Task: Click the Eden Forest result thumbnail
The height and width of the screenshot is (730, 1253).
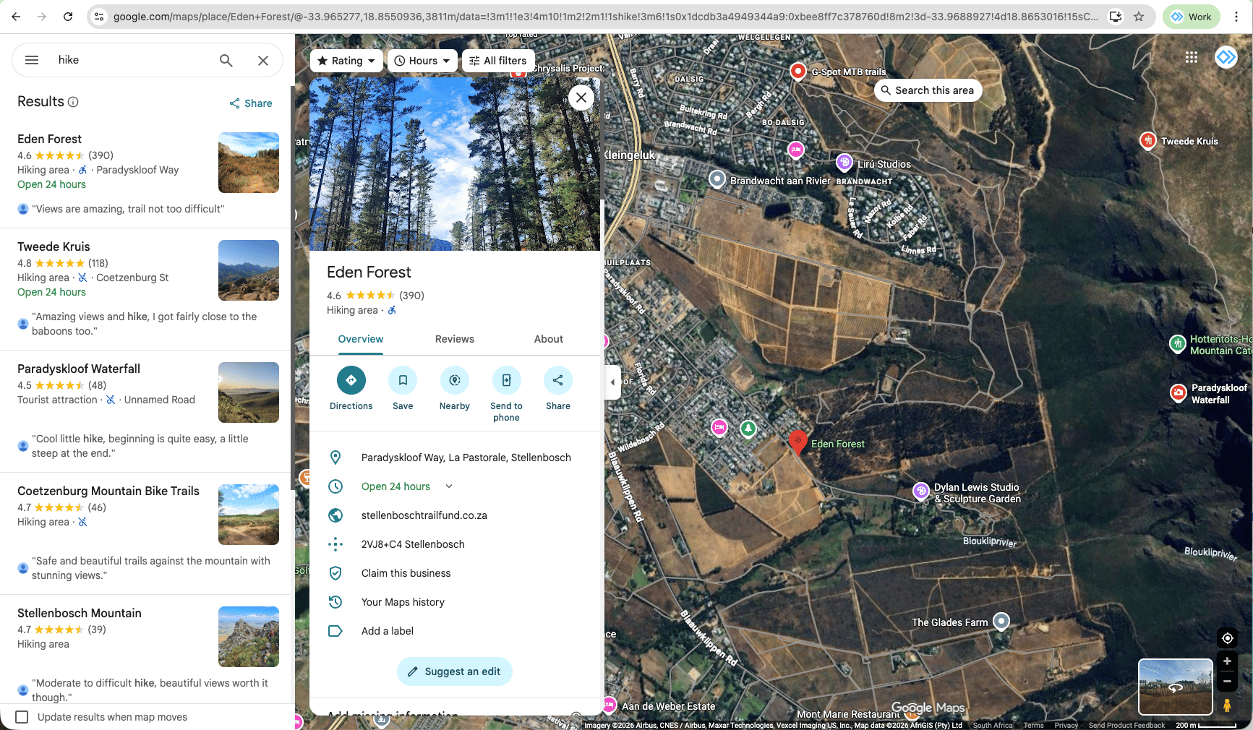Action: [x=249, y=163]
